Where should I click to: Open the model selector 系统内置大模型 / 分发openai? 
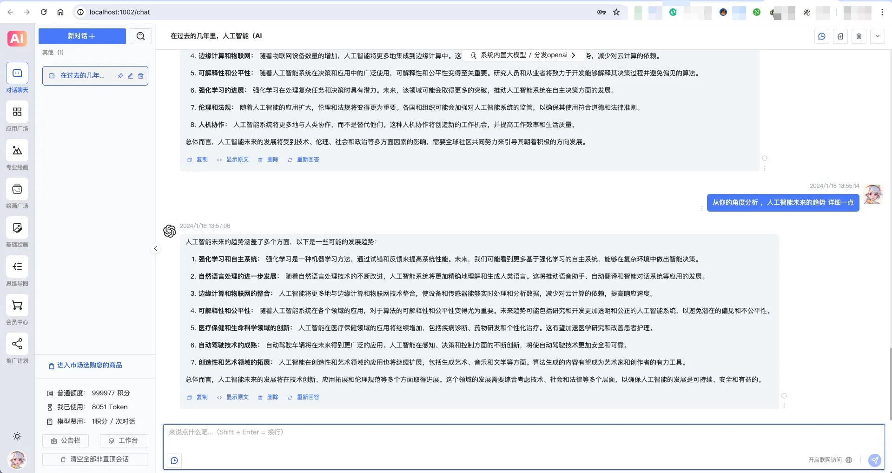coord(523,55)
